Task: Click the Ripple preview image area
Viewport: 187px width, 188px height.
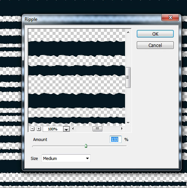Action: click(x=77, y=77)
